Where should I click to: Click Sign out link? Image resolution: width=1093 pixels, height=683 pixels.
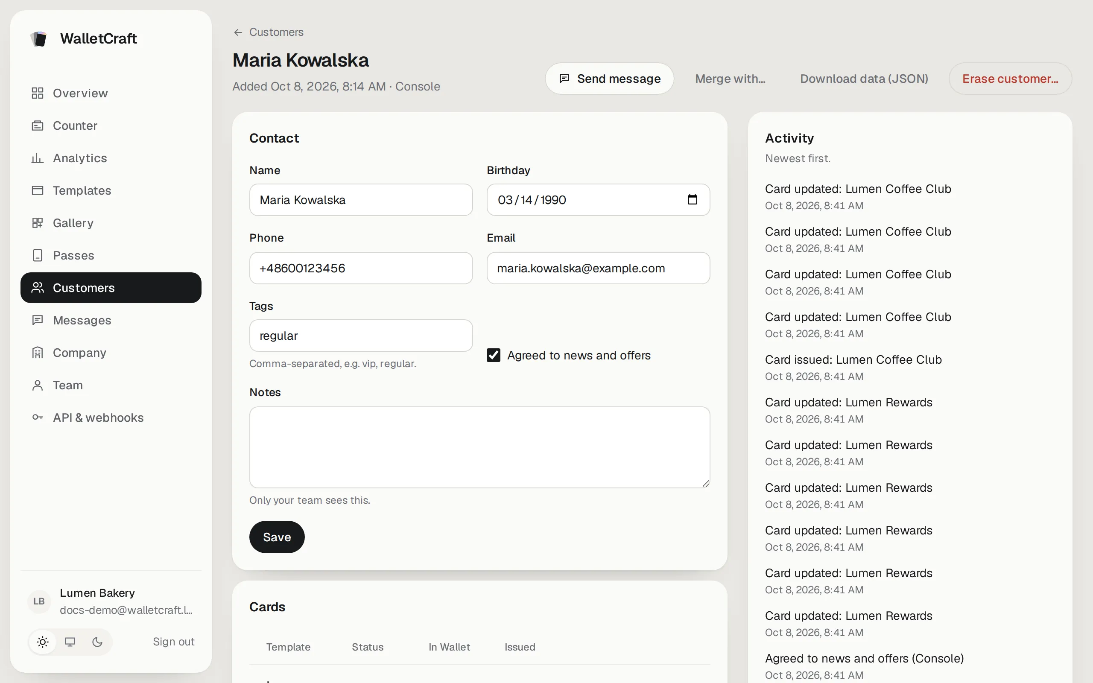[x=173, y=642]
